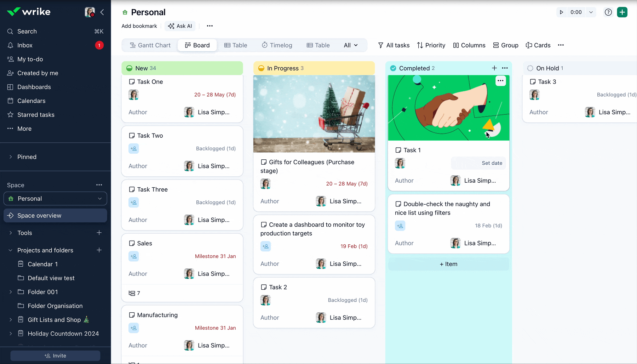The height and width of the screenshot is (364, 637).
Task: Click the green plus create button
Action: pos(622,12)
